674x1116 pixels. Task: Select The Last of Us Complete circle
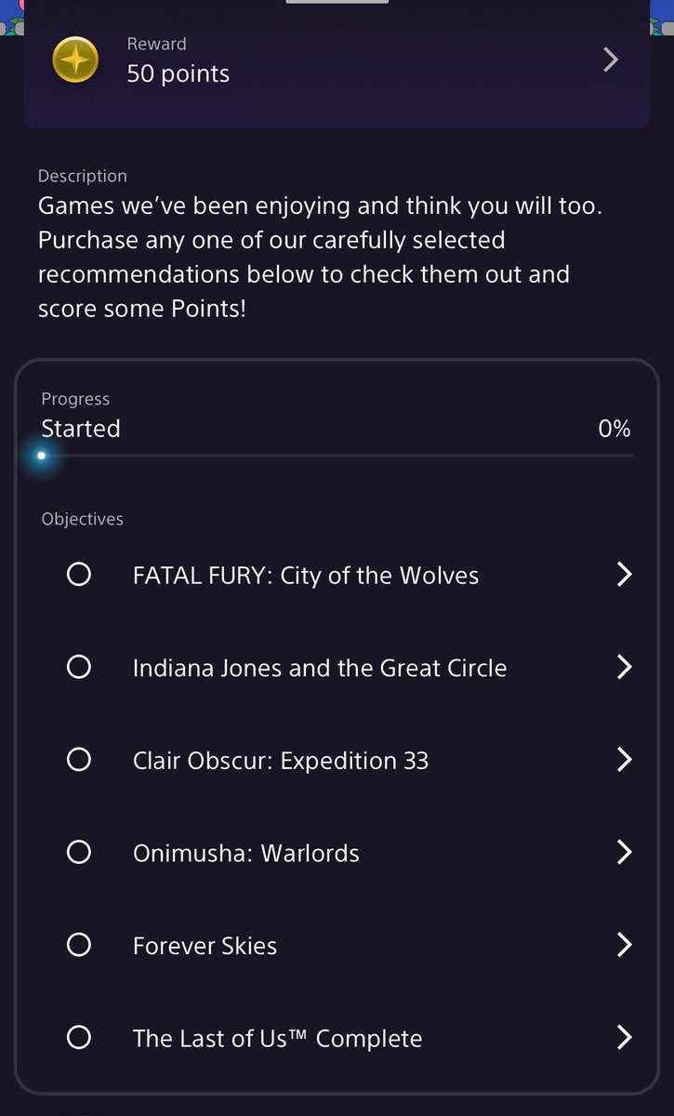pyautogui.click(x=79, y=1037)
